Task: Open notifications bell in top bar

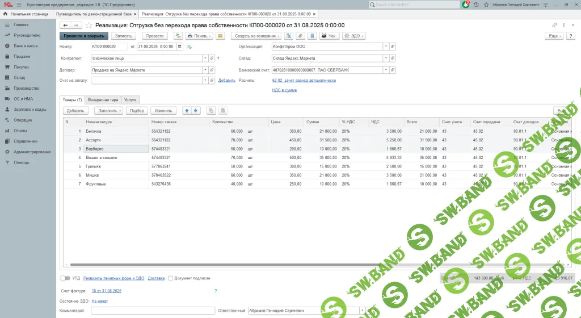Action: click(x=466, y=4)
